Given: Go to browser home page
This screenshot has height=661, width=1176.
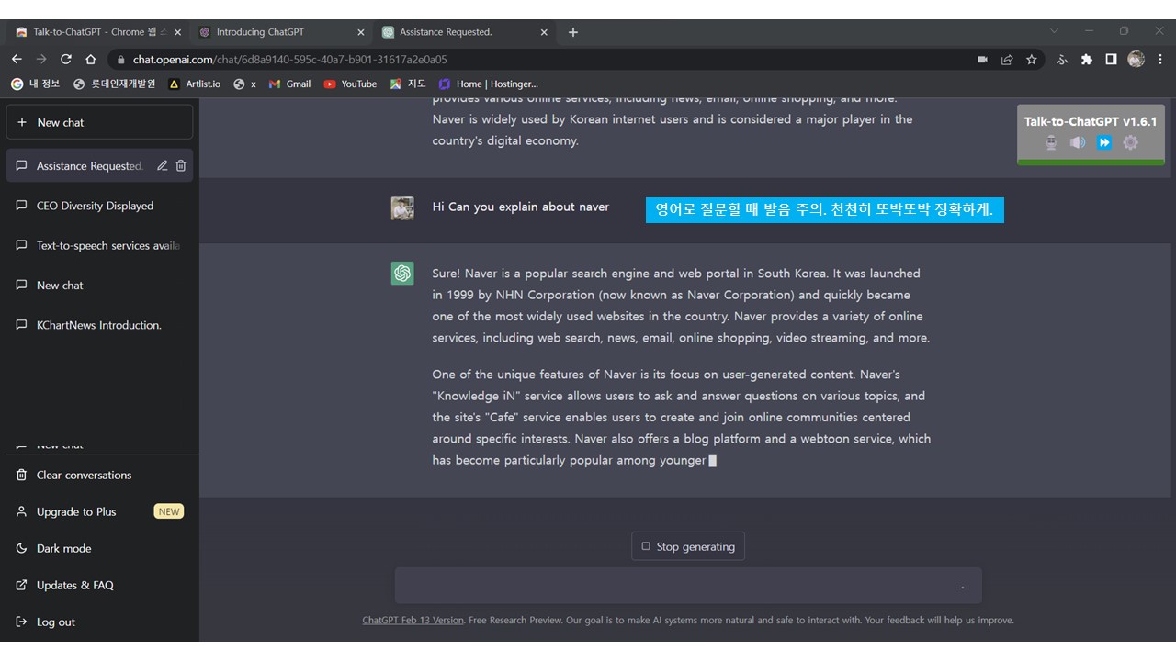Looking at the screenshot, I should (x=91, y=59).
